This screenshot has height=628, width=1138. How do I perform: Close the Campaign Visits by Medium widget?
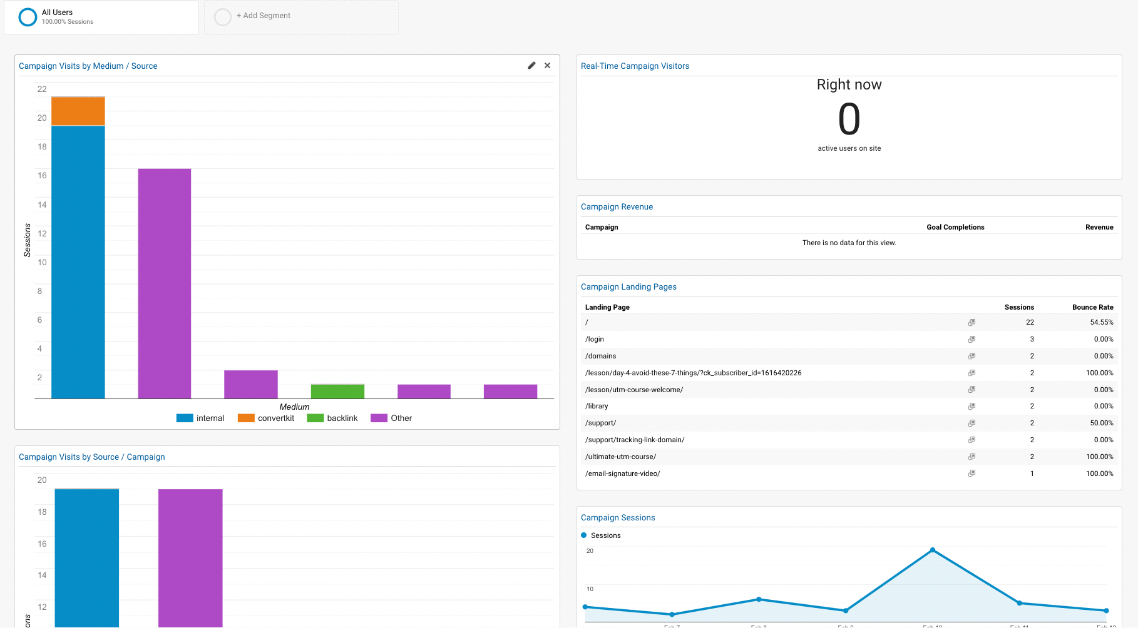pos(548,66)
